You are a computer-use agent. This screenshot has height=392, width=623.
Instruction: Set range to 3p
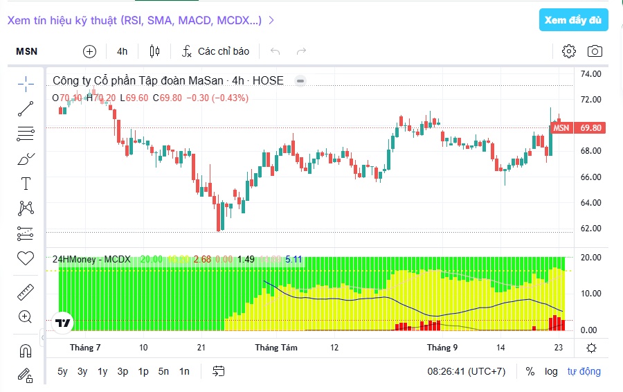click(x=123, y=371)
